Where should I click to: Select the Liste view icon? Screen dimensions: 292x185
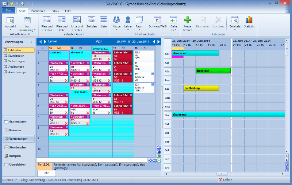pyautogui.click(x=104, y=22)
